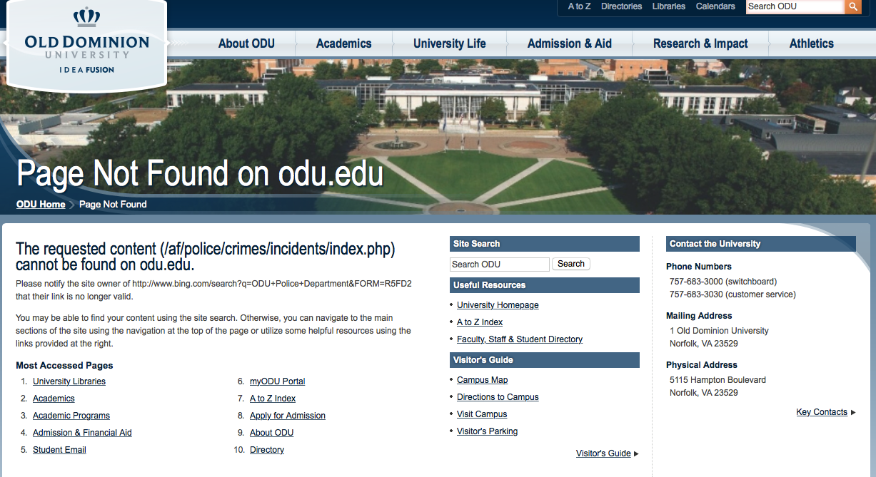Open A to Z Index in Useful Resources
876x477 pixels.
(x=480, y=322)
